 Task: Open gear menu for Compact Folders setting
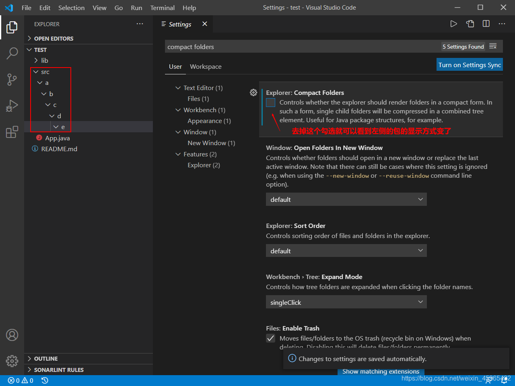coord(253,92)
